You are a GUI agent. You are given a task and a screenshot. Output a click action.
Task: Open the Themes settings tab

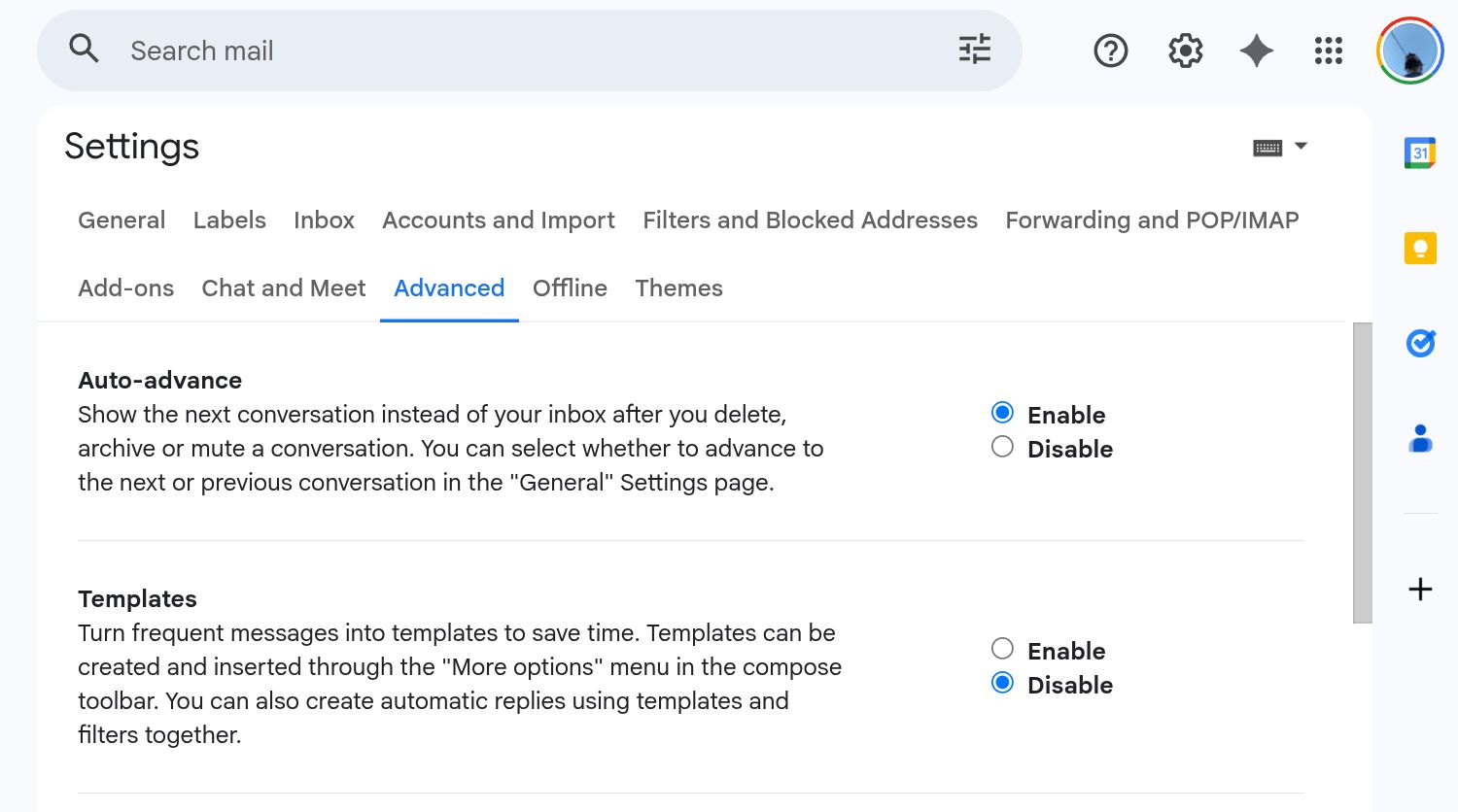coord(678,288)
